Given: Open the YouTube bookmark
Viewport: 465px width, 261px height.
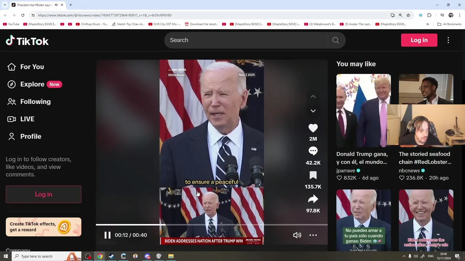Looking at the screenshot, I should (x=11, y=24).
